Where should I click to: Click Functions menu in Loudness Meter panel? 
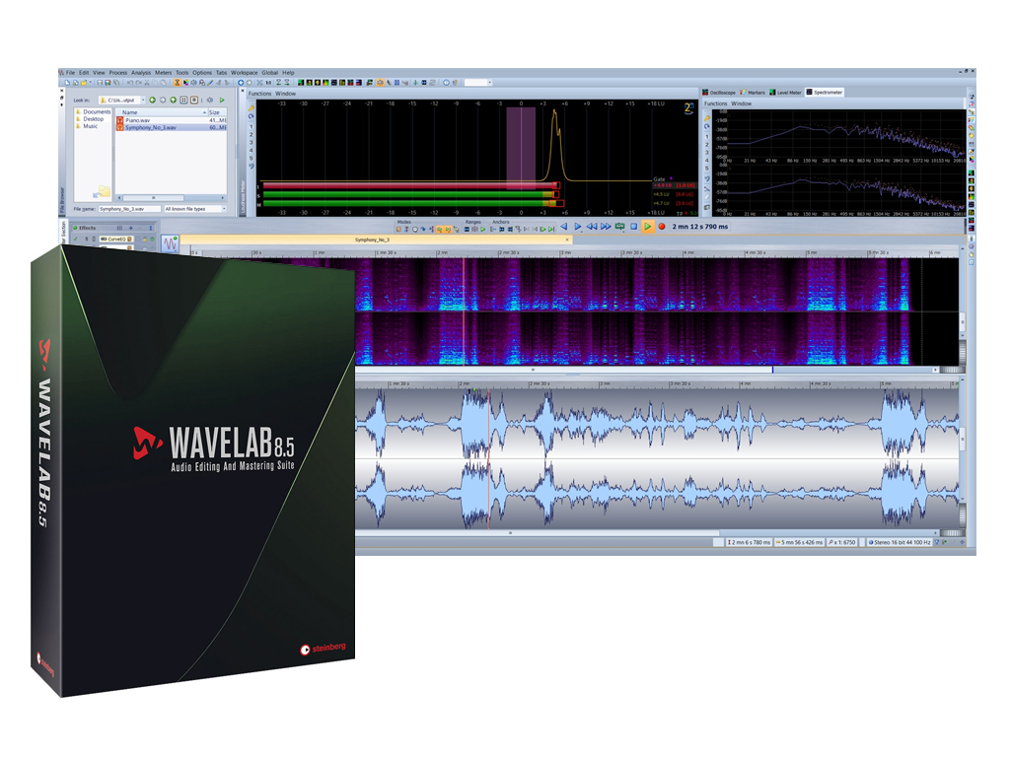click(258, 94)
